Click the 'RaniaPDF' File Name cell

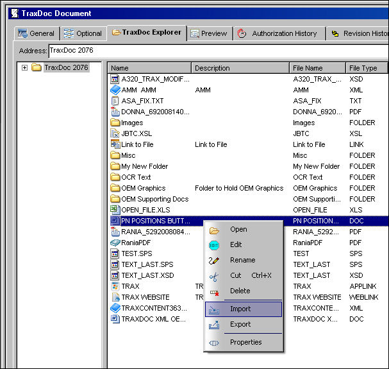(308, 243)
